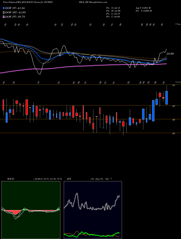Screen dimensions: 181x239
Task: Click the 'Pre V: 0.009 M' value
Action: point(143,11)
